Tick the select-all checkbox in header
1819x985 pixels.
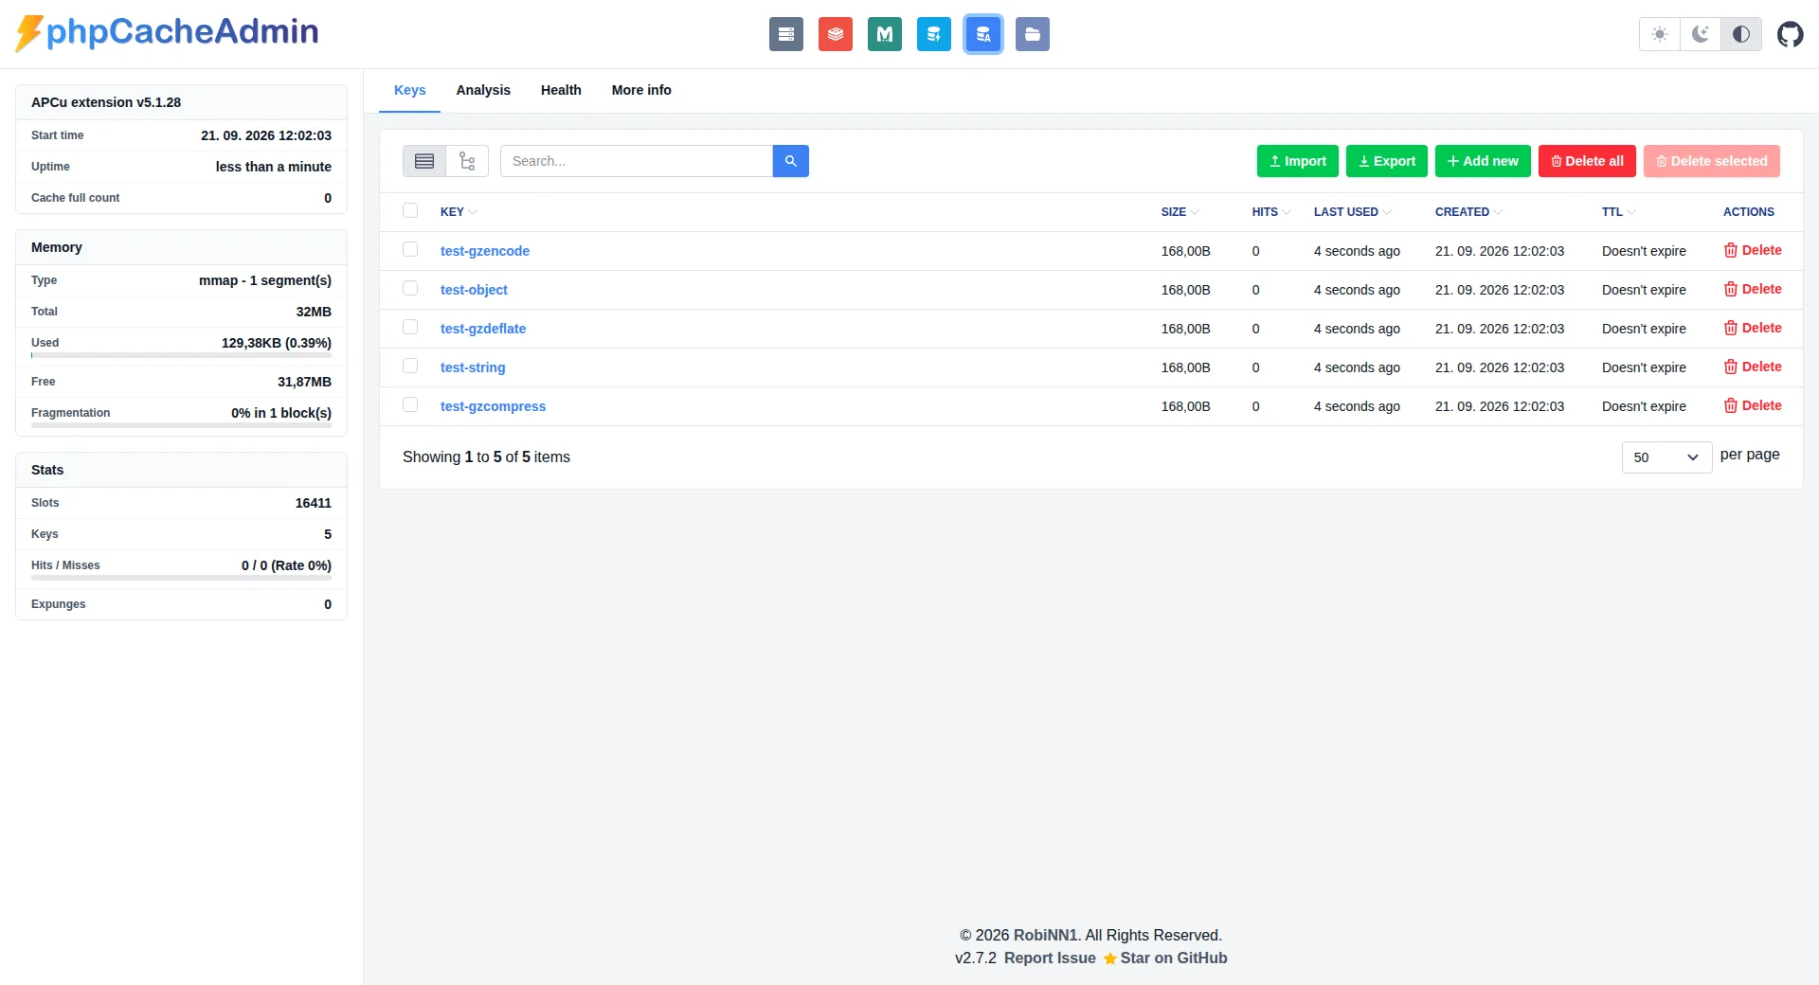click(x=410, y=210)
